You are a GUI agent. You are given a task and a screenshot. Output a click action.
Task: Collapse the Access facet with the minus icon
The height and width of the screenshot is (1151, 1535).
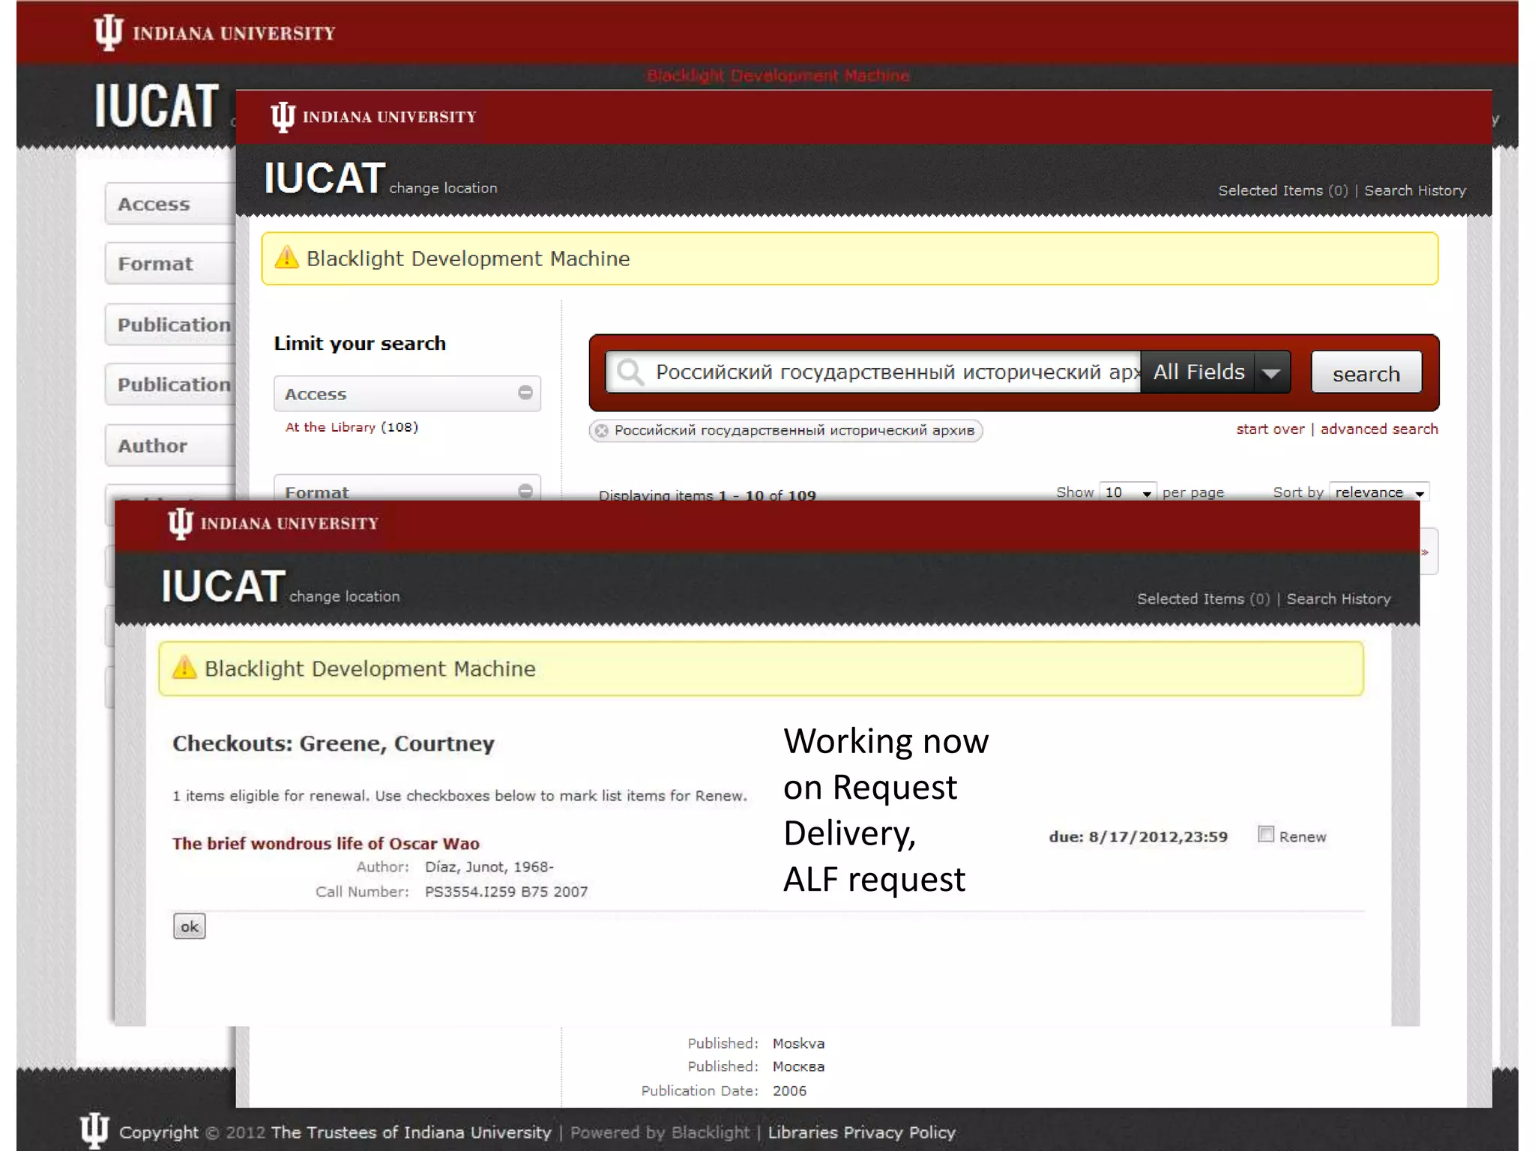point(525,393)
